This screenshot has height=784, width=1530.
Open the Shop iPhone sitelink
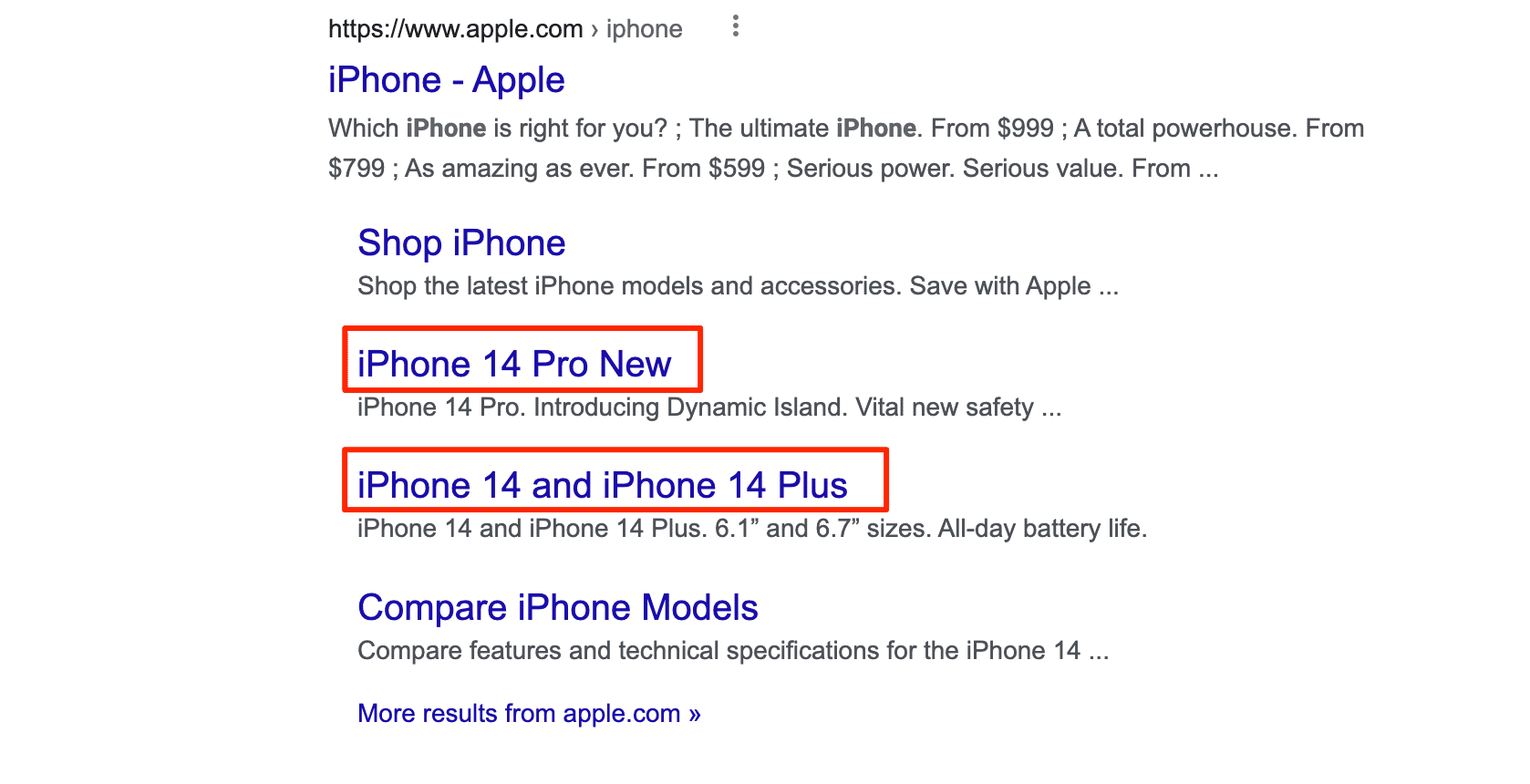click(x=461, y=243)
